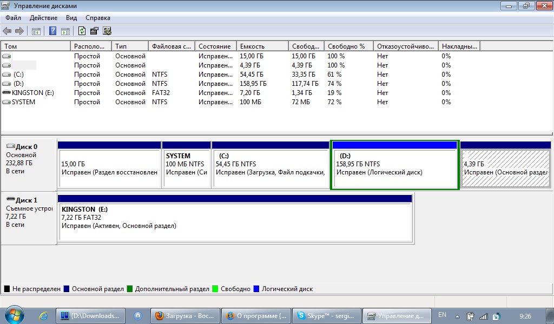Sort by the Тип column header
This screenshot has width=554, height=324.
coord(130,46)
